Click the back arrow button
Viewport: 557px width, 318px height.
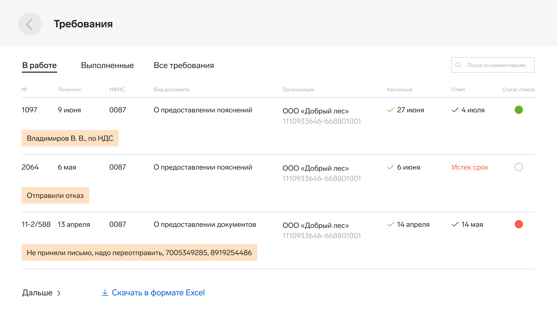tap(30, 24)
